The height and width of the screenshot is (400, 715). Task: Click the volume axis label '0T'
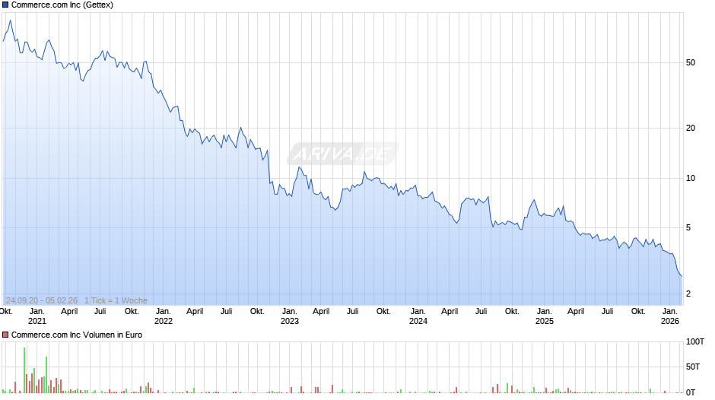pos(691,392)
